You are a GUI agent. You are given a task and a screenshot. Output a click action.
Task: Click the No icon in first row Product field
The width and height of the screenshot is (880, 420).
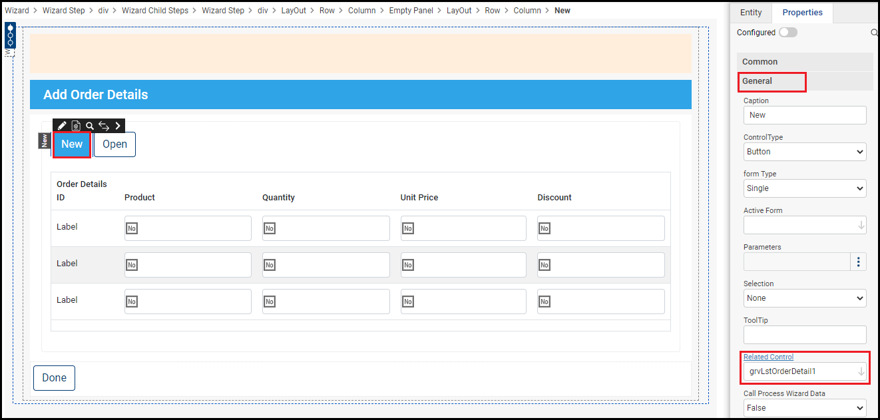coord(132,228)
